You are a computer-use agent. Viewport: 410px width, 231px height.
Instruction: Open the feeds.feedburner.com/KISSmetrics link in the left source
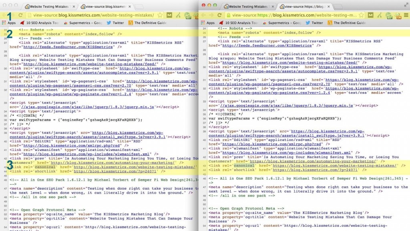pyautogui.click(x=68, y=47)
